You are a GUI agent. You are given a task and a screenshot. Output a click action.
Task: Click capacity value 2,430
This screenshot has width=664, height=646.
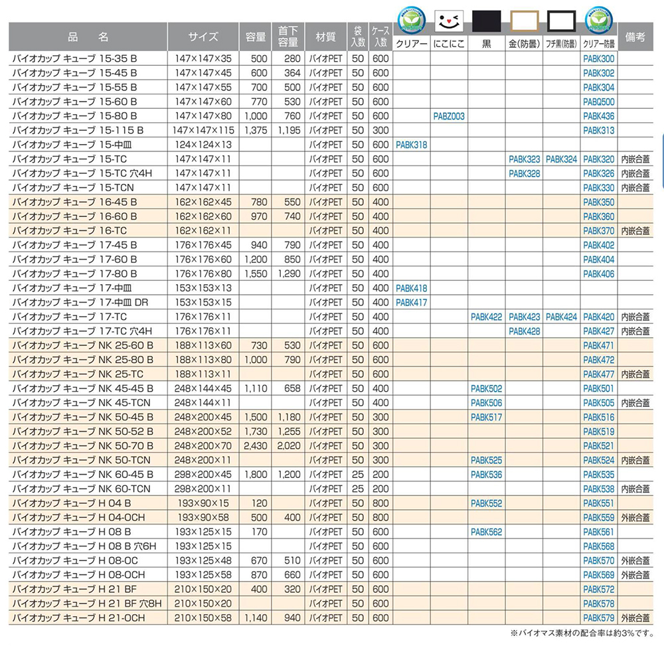256,446
